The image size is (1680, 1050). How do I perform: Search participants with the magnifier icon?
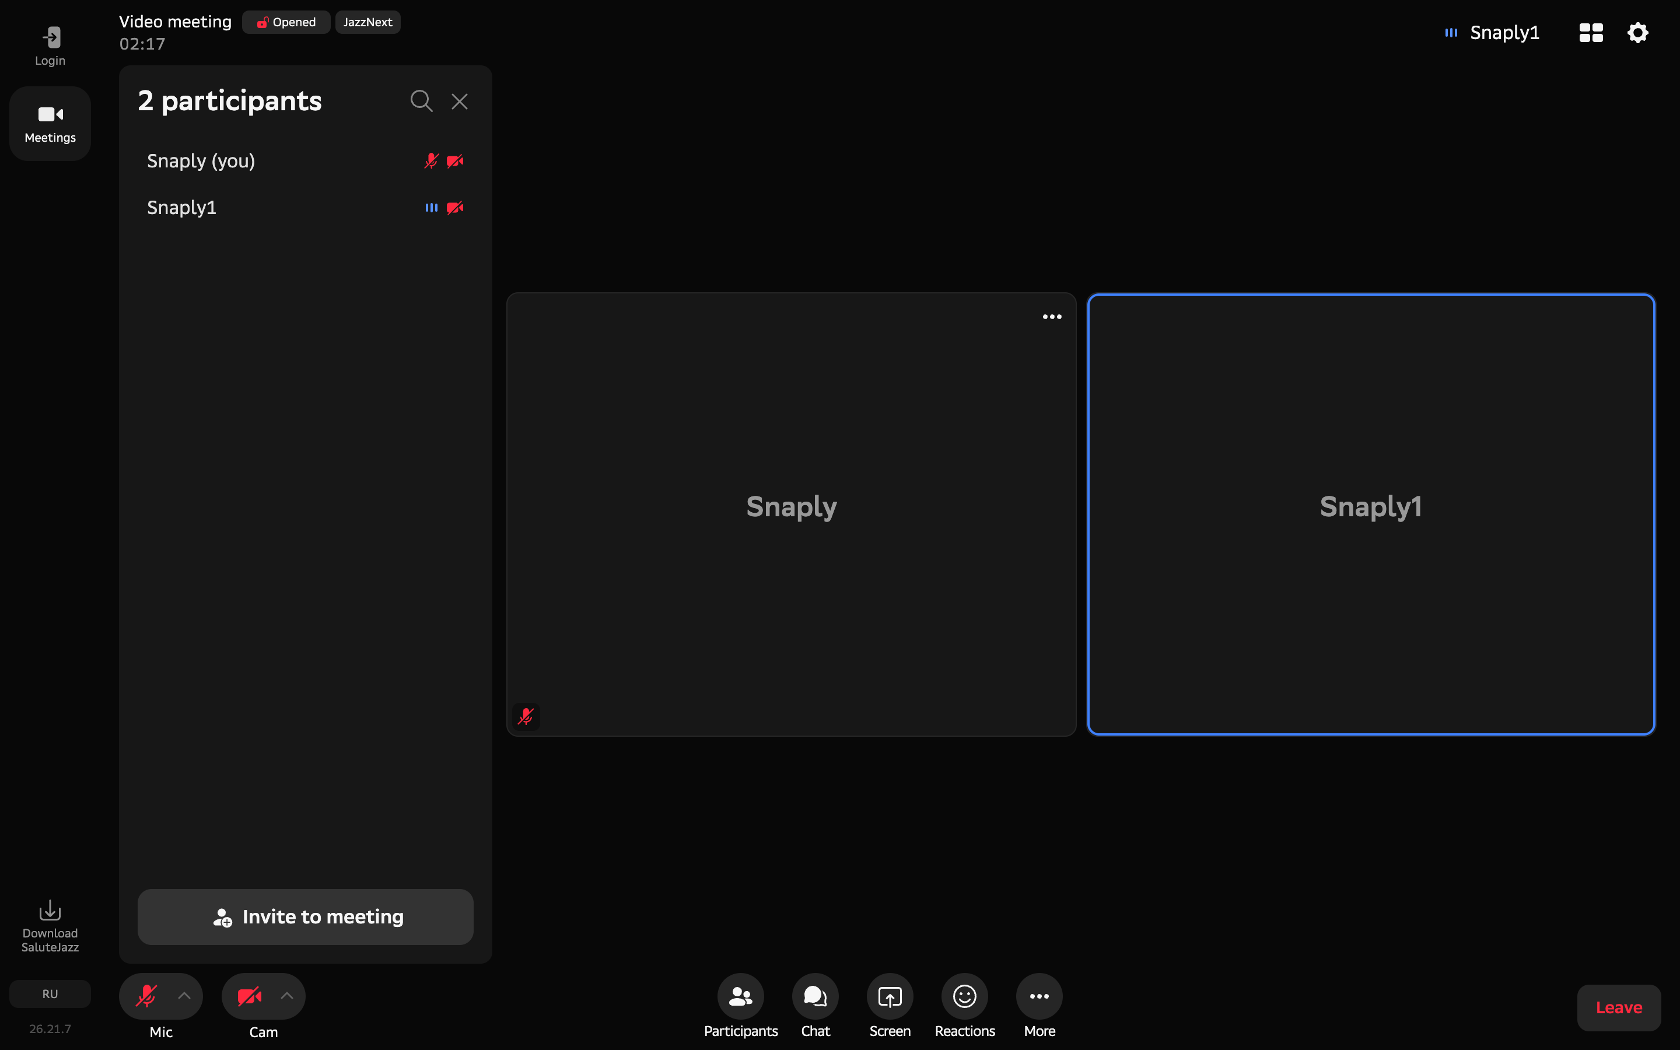coord(421,101)
